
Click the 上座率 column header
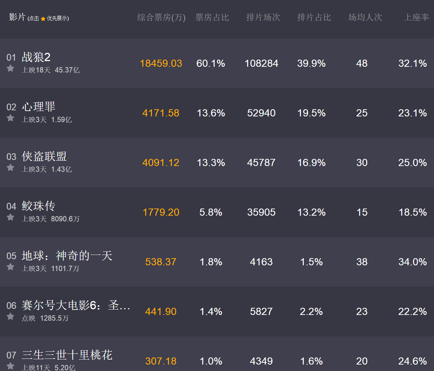416,17
